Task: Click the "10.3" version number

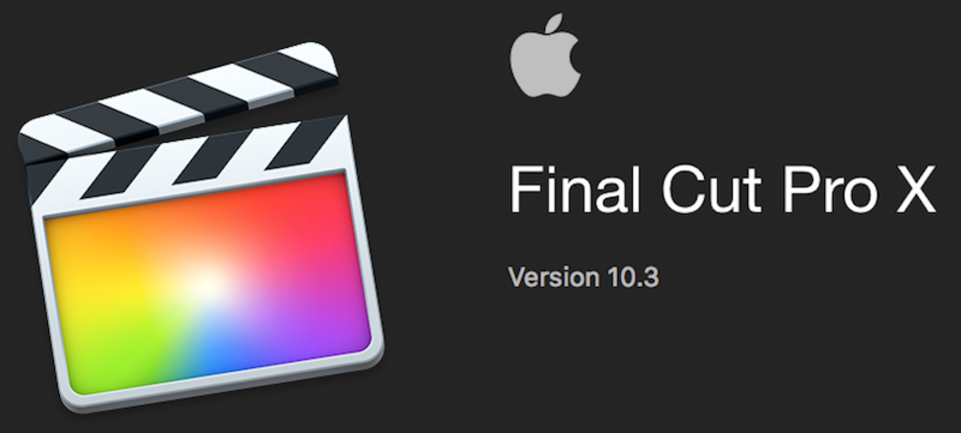Action: click(x=633, y=277)
